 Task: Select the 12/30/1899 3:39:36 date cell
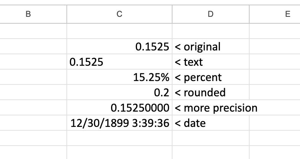click(119, 123)
